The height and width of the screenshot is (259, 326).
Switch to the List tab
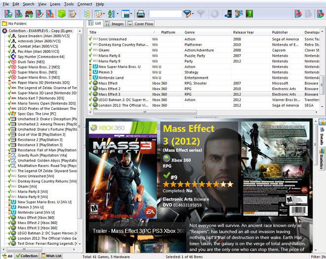pos(95,24)
